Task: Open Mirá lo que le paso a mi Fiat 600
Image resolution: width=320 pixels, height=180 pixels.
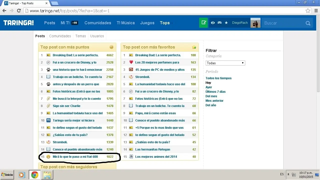Action: 75,157
